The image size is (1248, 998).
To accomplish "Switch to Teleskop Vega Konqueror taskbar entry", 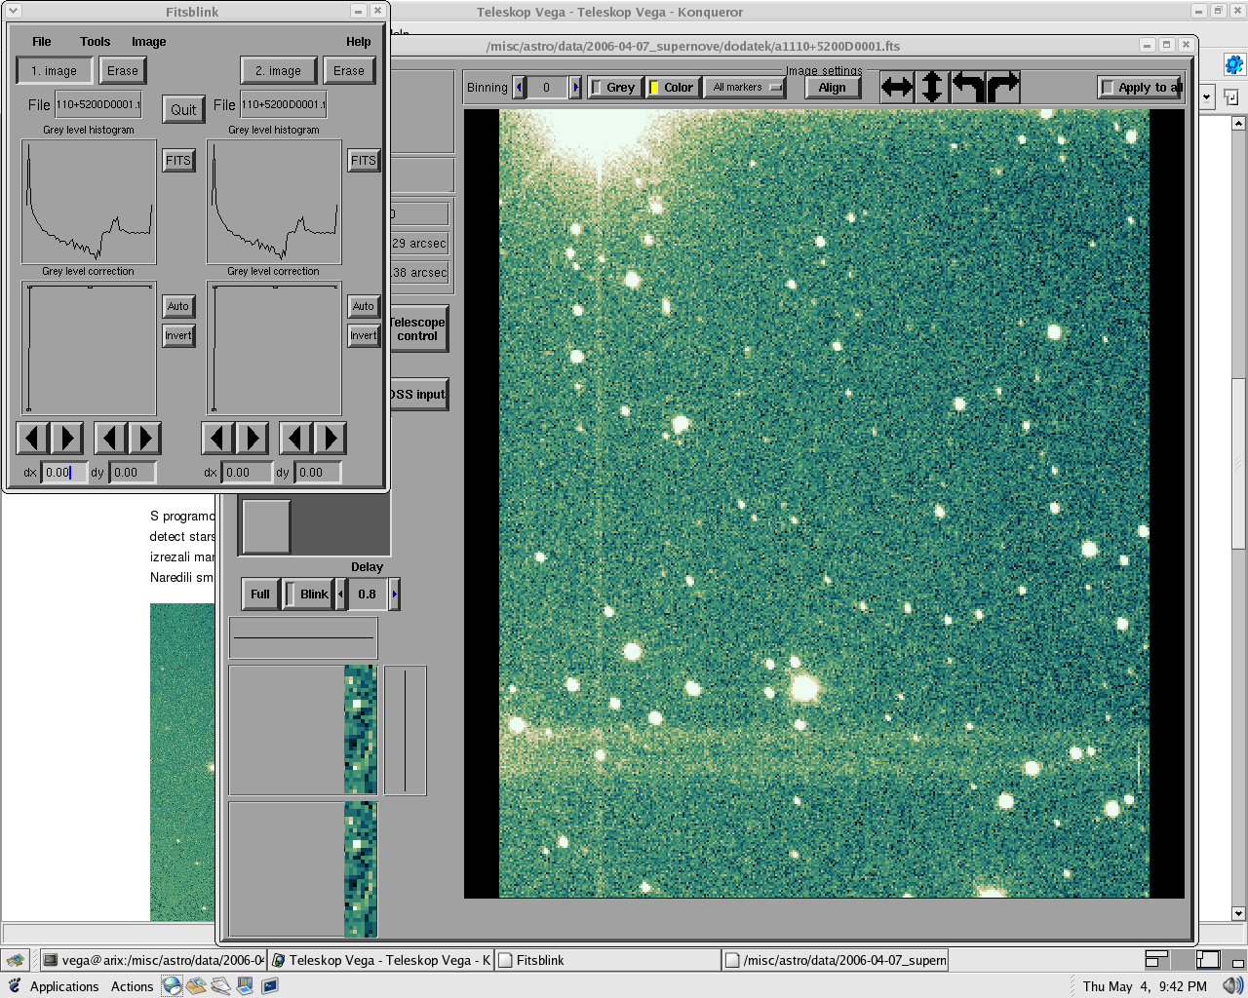I will (380, 960).
